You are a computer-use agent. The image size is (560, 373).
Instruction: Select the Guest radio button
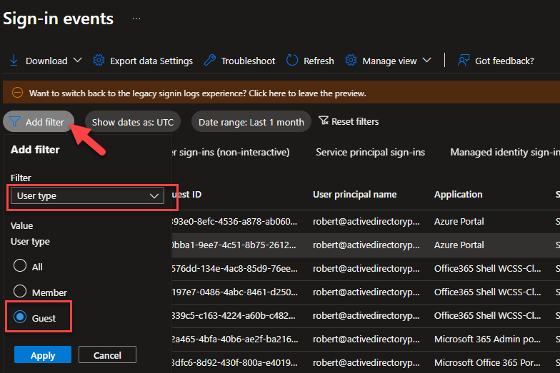tap(20, 317)
